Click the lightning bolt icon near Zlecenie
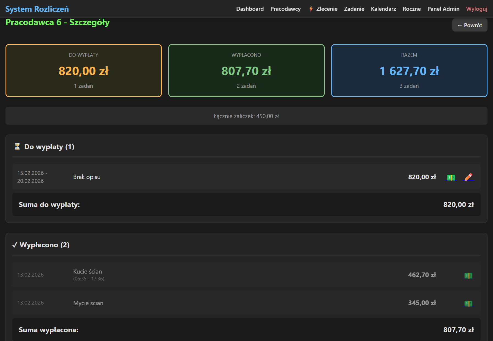The height and width of the screenshot is (341, 493). [311, 9]
